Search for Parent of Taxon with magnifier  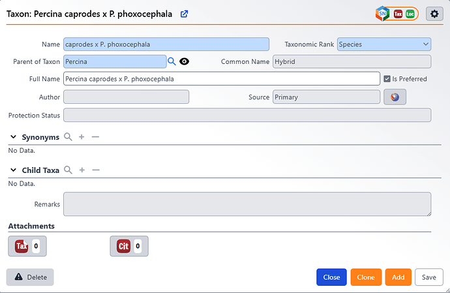172,61
